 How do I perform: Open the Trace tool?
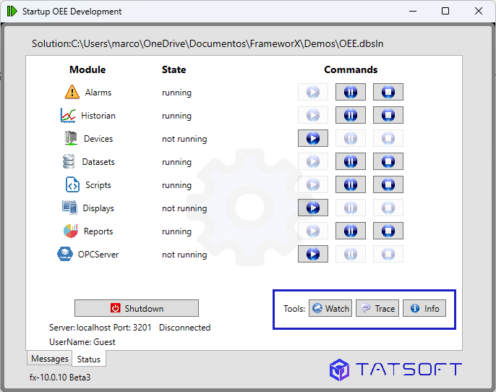tap(377, 308)
